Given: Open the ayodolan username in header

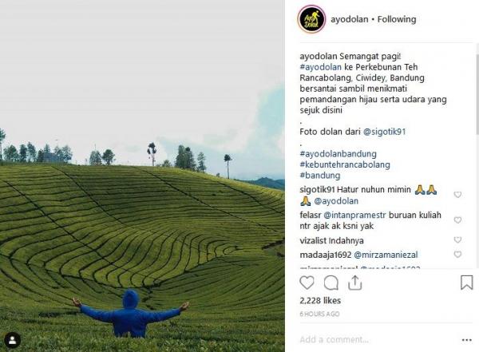Looking at the screenshot, I should click(350, 19).
